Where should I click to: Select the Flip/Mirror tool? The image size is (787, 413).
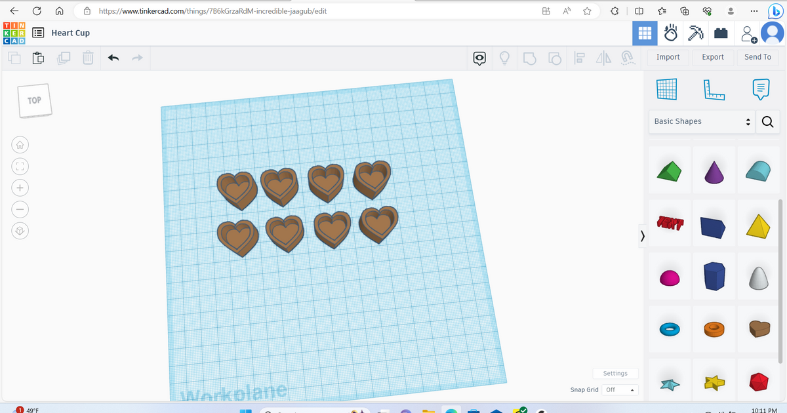click(603, 58)
